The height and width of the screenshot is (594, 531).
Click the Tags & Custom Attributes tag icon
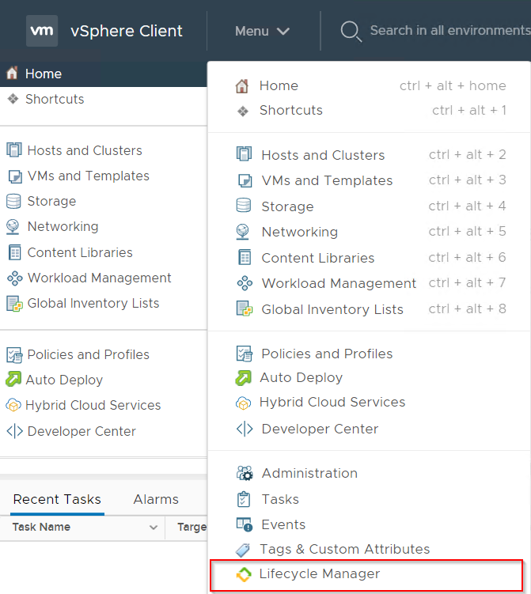click(244, 549)
